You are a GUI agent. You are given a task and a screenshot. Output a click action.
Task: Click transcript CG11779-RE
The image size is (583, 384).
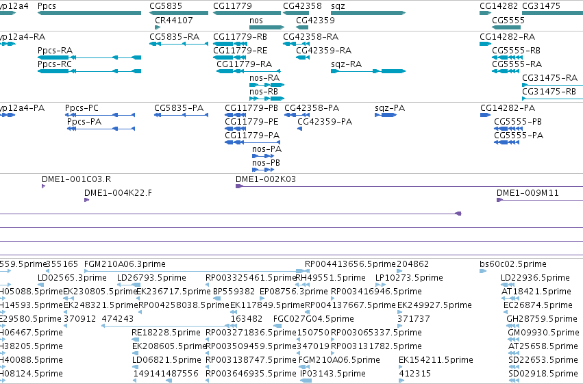click(x=240, y=51)
